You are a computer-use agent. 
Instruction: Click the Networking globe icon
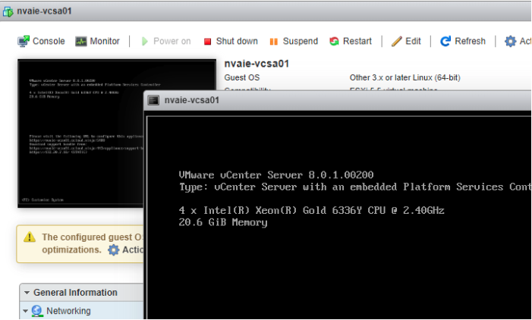(37, 311)
